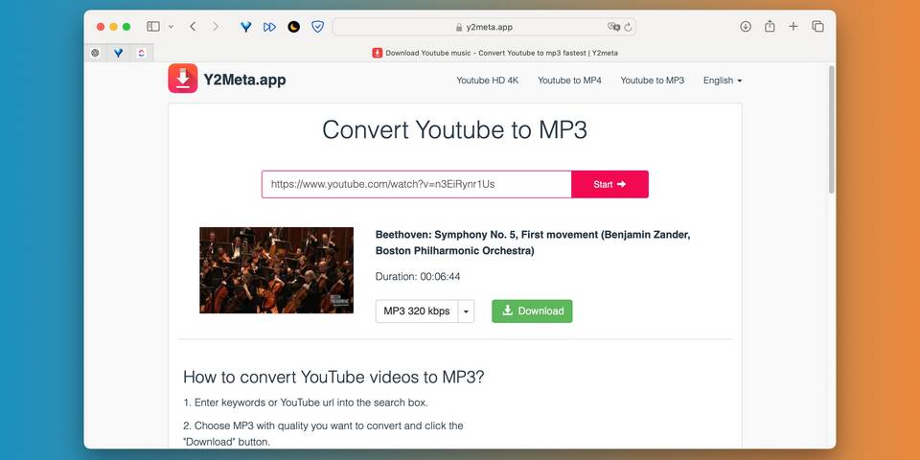This screenshot has height=460, width=920.
Task: Expand the English language dropdown
Action: [722, 80]
